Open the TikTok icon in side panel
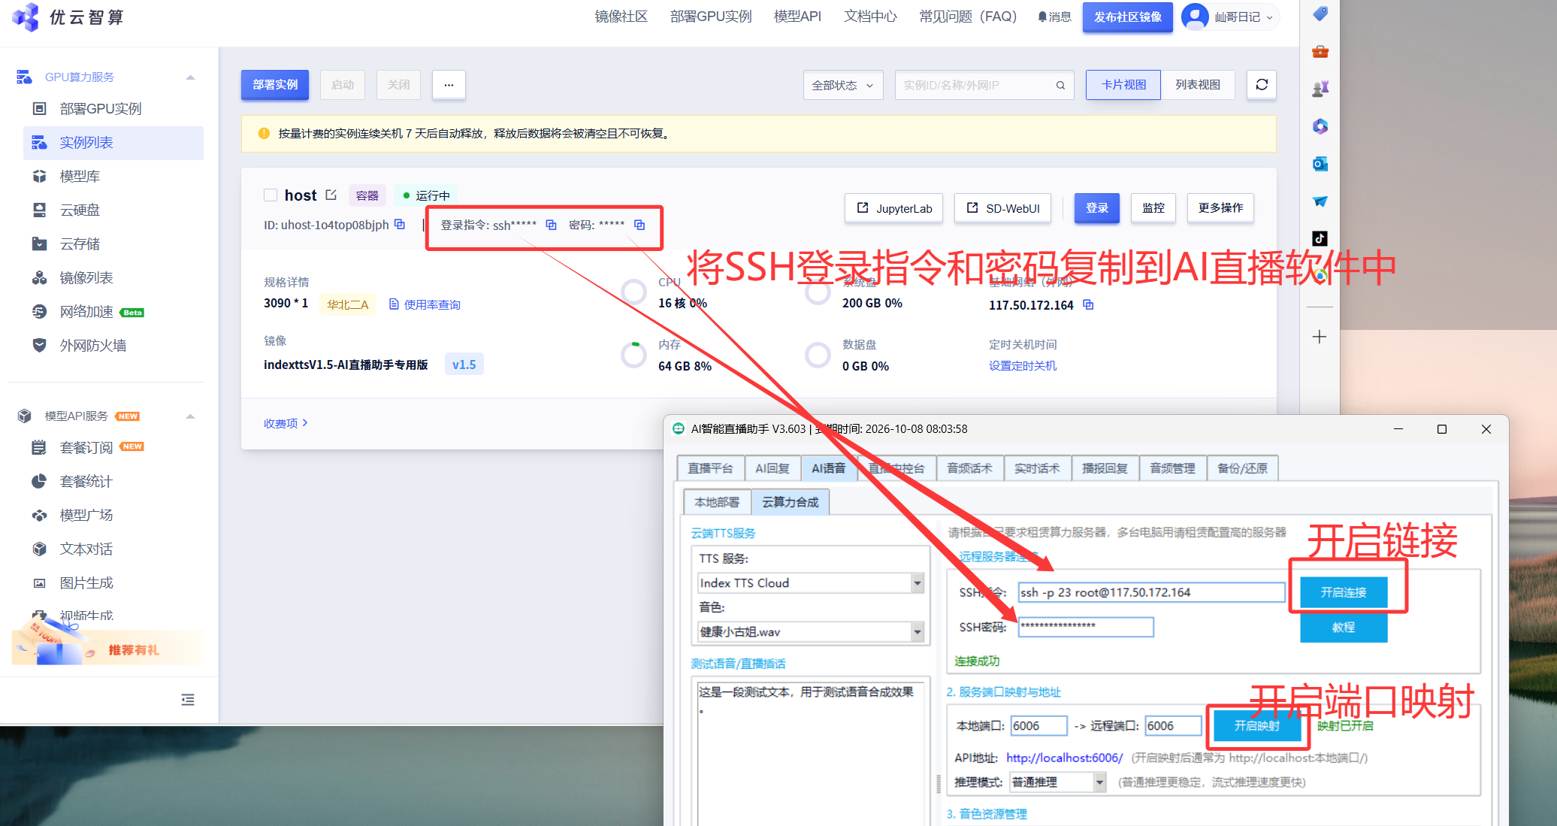Screen dimensions: 1557x826 point(1320,238)
